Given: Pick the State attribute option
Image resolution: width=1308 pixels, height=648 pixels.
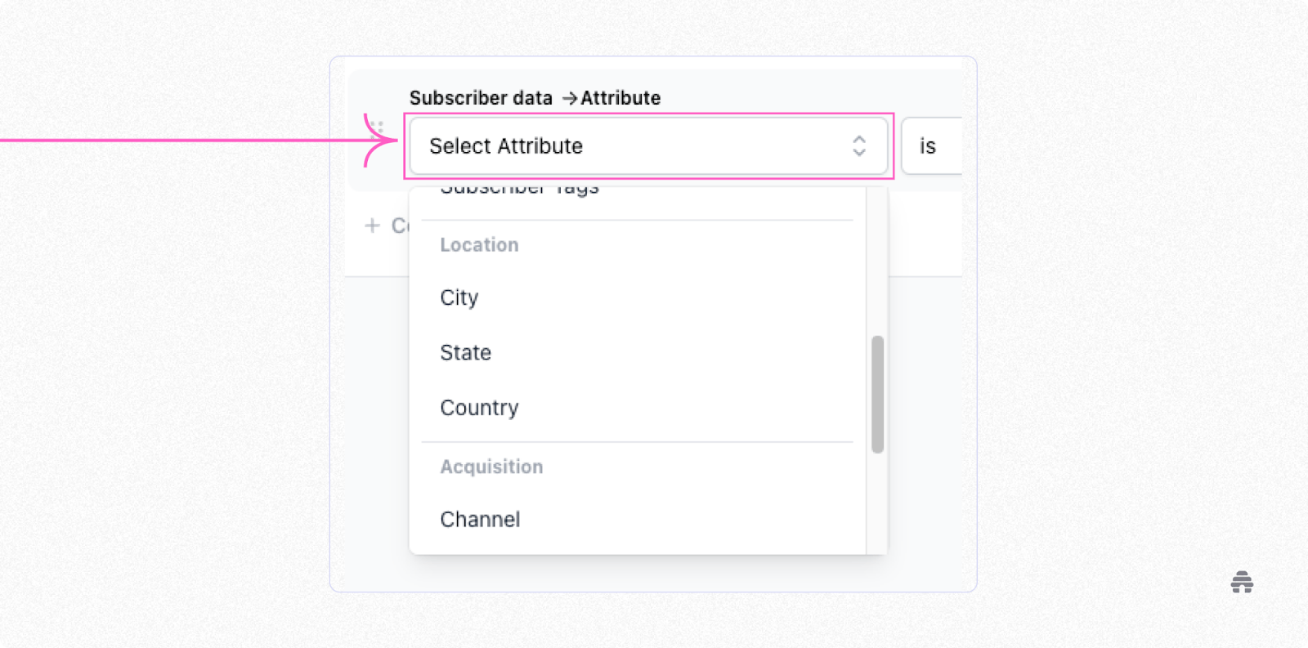Looking at the screenshot, I should tap(466, 353).
